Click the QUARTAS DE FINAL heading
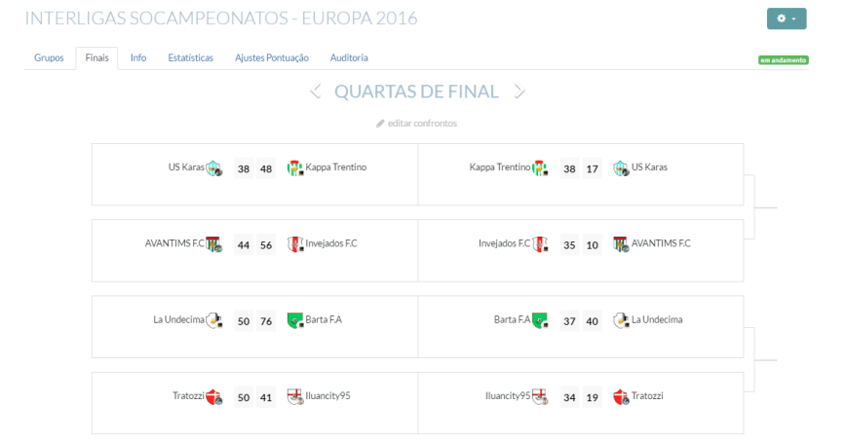This screenshot has height=443, width=847. click(416, 92)
